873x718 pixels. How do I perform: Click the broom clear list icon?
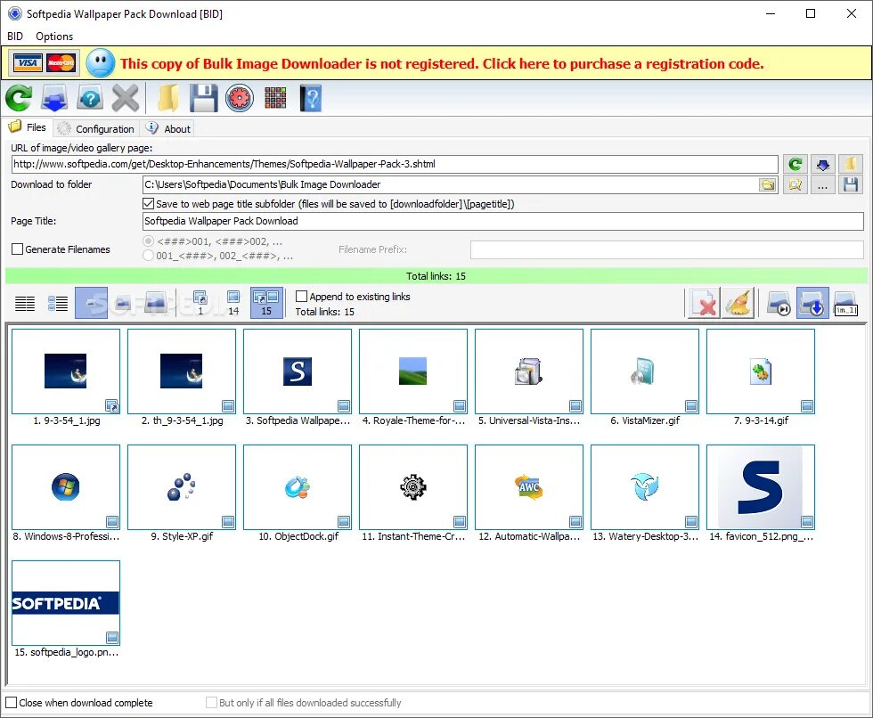(x=738, y=304)
